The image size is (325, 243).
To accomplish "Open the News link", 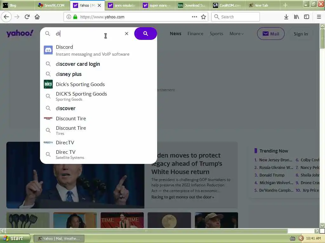I will (x=176, y=34).
